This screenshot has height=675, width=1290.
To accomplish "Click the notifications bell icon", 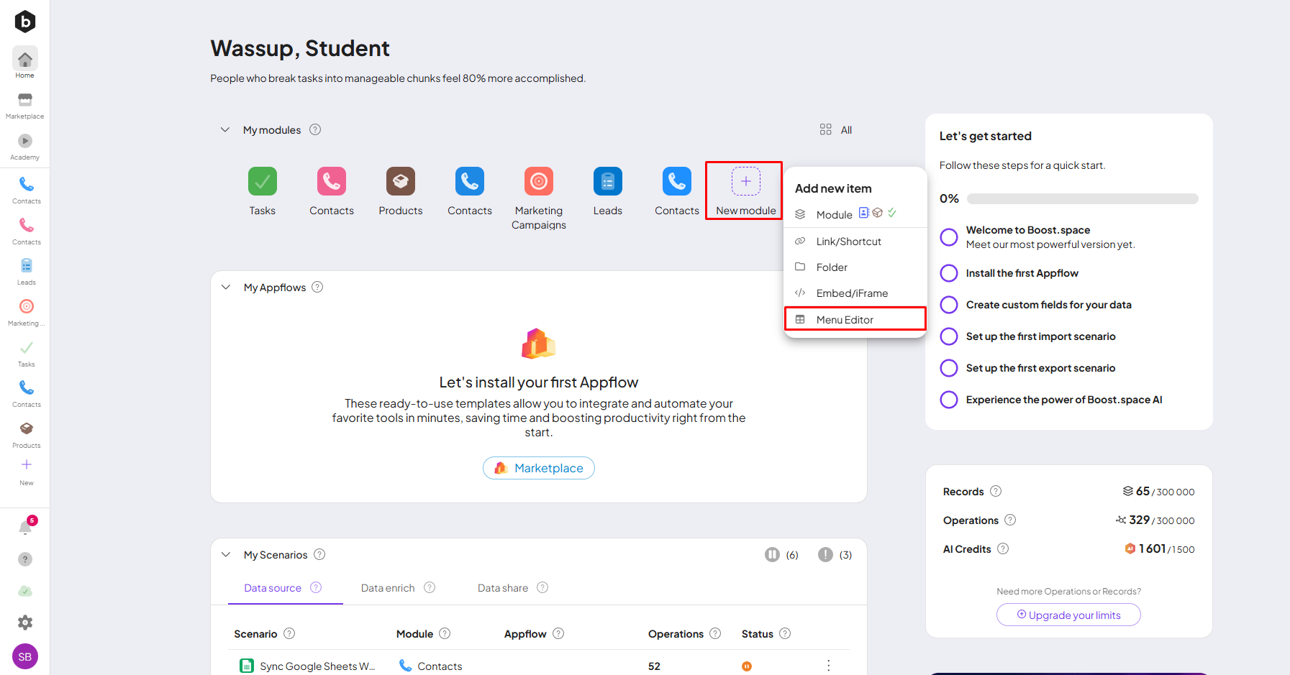I will coord(25,528).
